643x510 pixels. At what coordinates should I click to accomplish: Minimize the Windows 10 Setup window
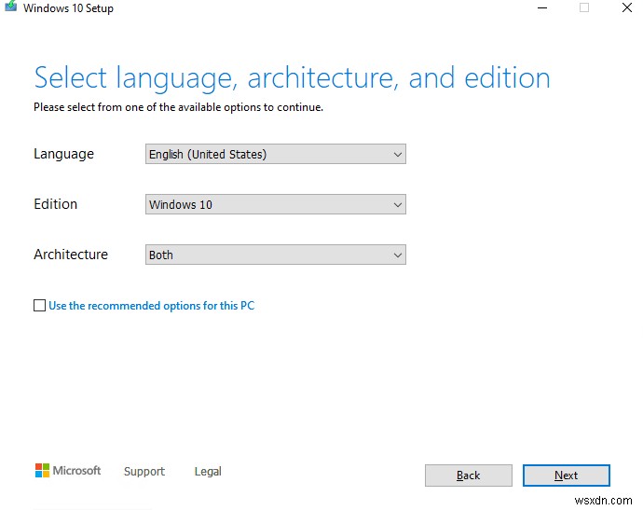pyautogui.click(x=542, y=7)
